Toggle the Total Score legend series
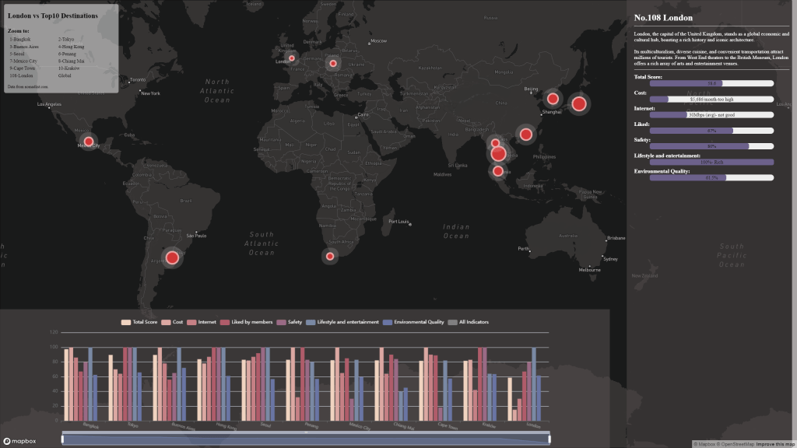 (139, 322)
